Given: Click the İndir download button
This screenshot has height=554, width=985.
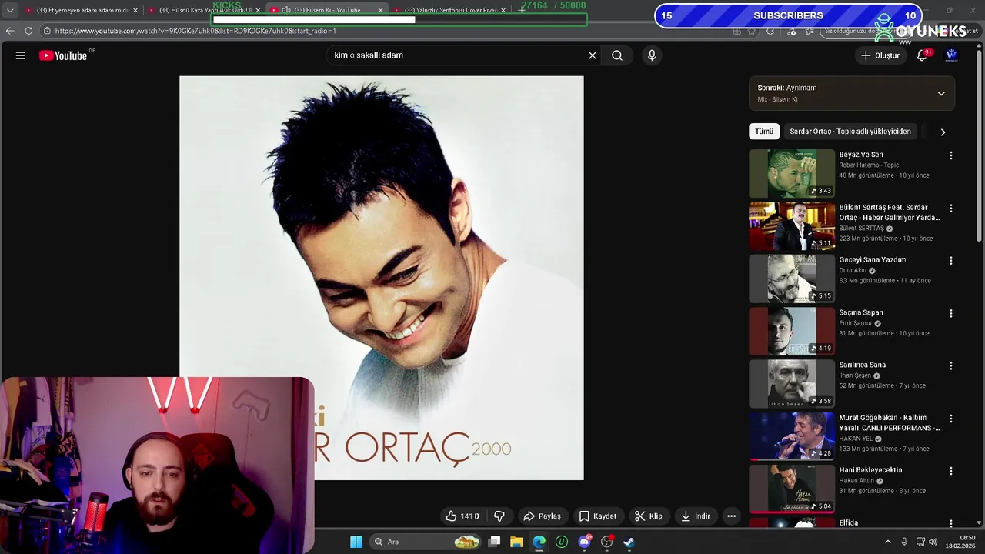Looking at the screenshot, I should coord(696,516).
